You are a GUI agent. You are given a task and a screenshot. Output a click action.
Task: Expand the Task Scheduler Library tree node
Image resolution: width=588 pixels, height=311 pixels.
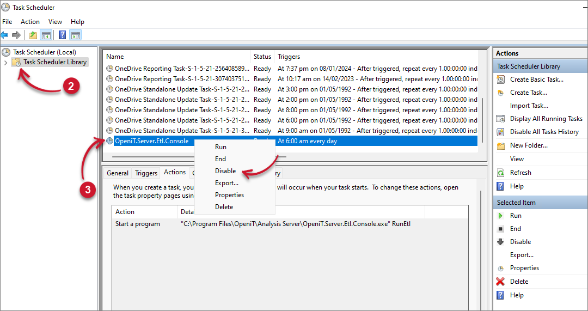5,63
